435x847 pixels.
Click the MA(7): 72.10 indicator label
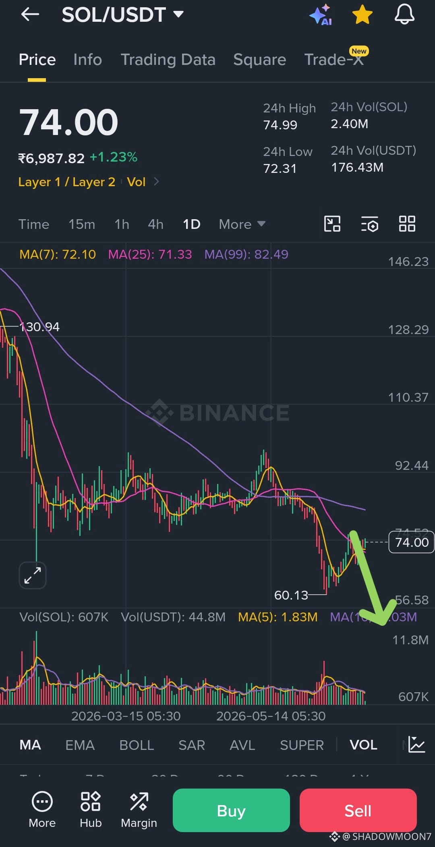point(58,254)
